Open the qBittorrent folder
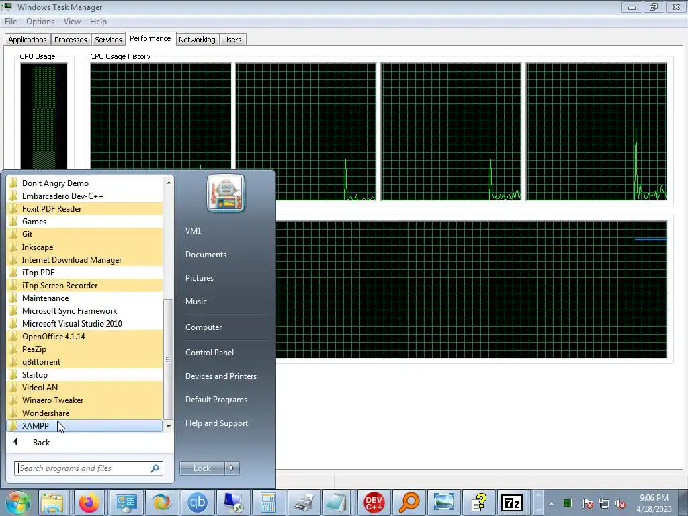688x516 pixels. (85, 362)
